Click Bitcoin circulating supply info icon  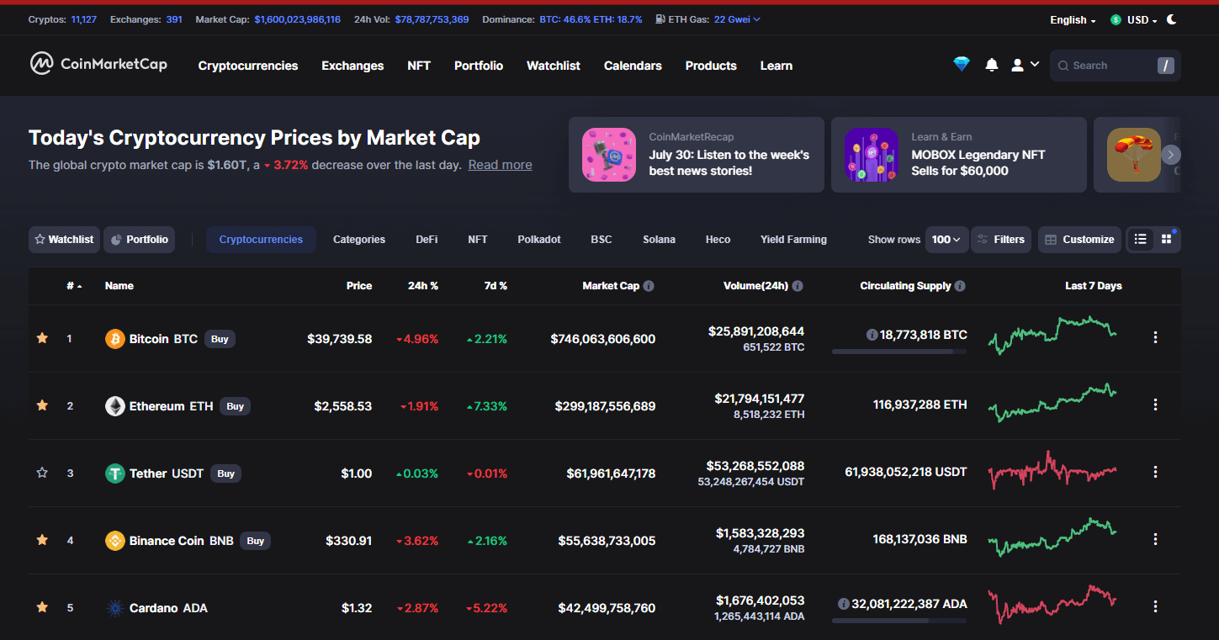click(x=872, y=335)
